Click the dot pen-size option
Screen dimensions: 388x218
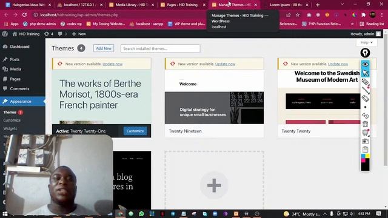(x=365, y=107)
